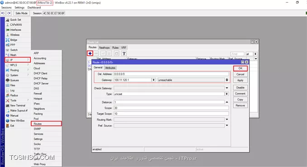
Task: Open Wireless from sidebar
Action: pyautogui.click(x=14, y=35)
